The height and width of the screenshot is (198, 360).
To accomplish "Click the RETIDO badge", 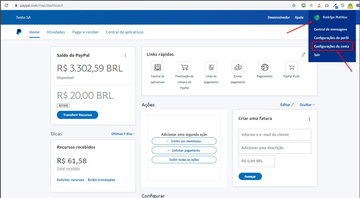I will (63, 105).
